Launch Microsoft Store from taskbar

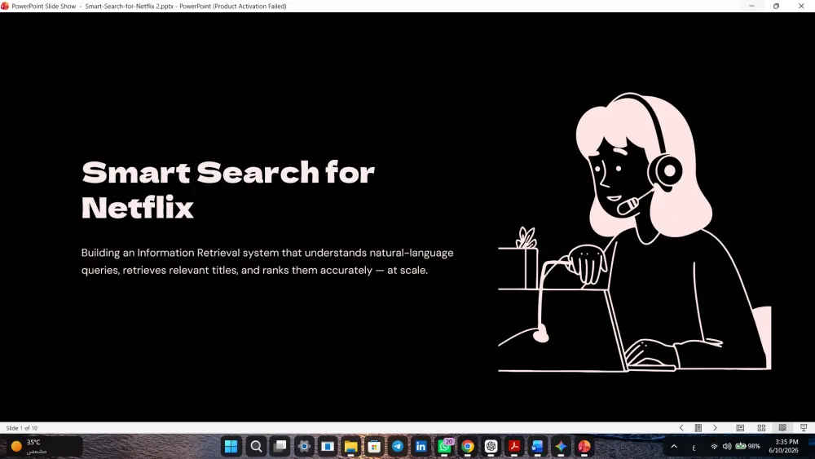(x=374, y=447)
